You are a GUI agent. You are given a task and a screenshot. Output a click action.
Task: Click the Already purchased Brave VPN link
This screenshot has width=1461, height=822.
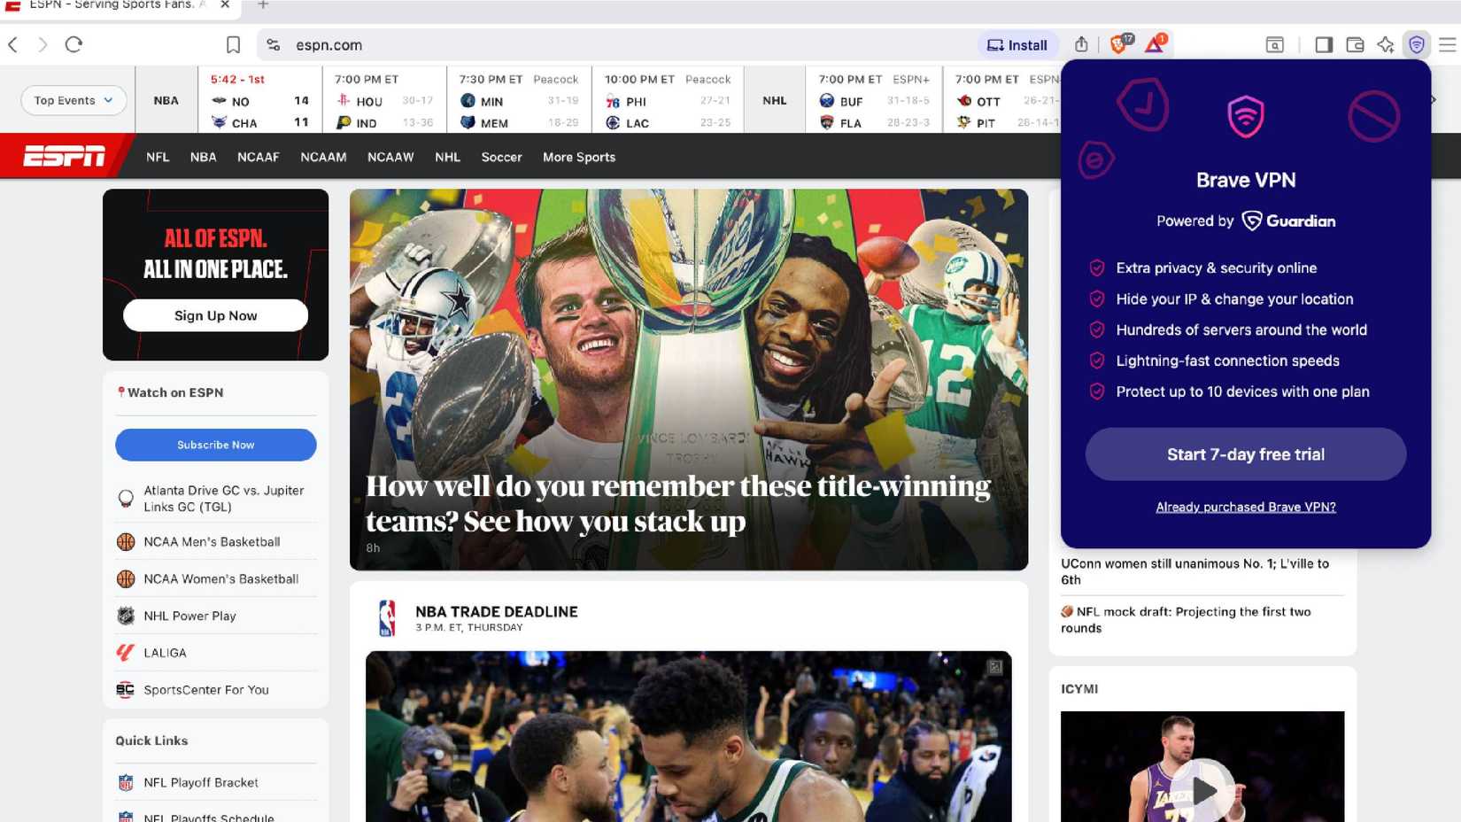pyautogui.click(x=1245, y=507)
